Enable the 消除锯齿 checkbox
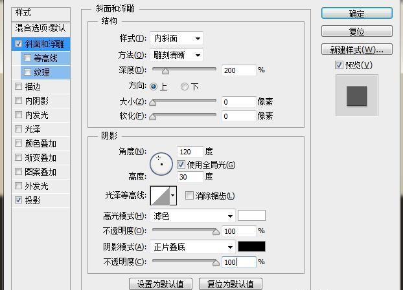 pyautogui.click(x=189, y=196)
